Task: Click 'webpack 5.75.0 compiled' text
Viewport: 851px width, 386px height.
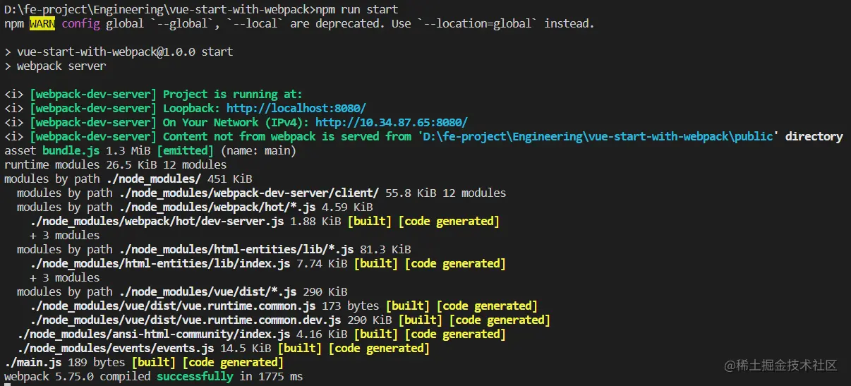Action: click(78, 376)
